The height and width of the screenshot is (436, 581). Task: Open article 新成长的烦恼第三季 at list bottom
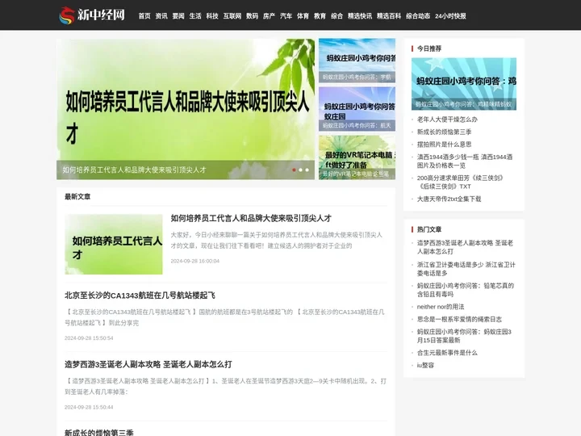(x=99, y=432)
